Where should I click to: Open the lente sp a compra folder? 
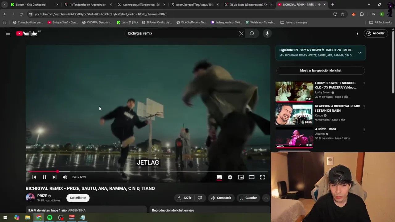click(x=294, y=23)
